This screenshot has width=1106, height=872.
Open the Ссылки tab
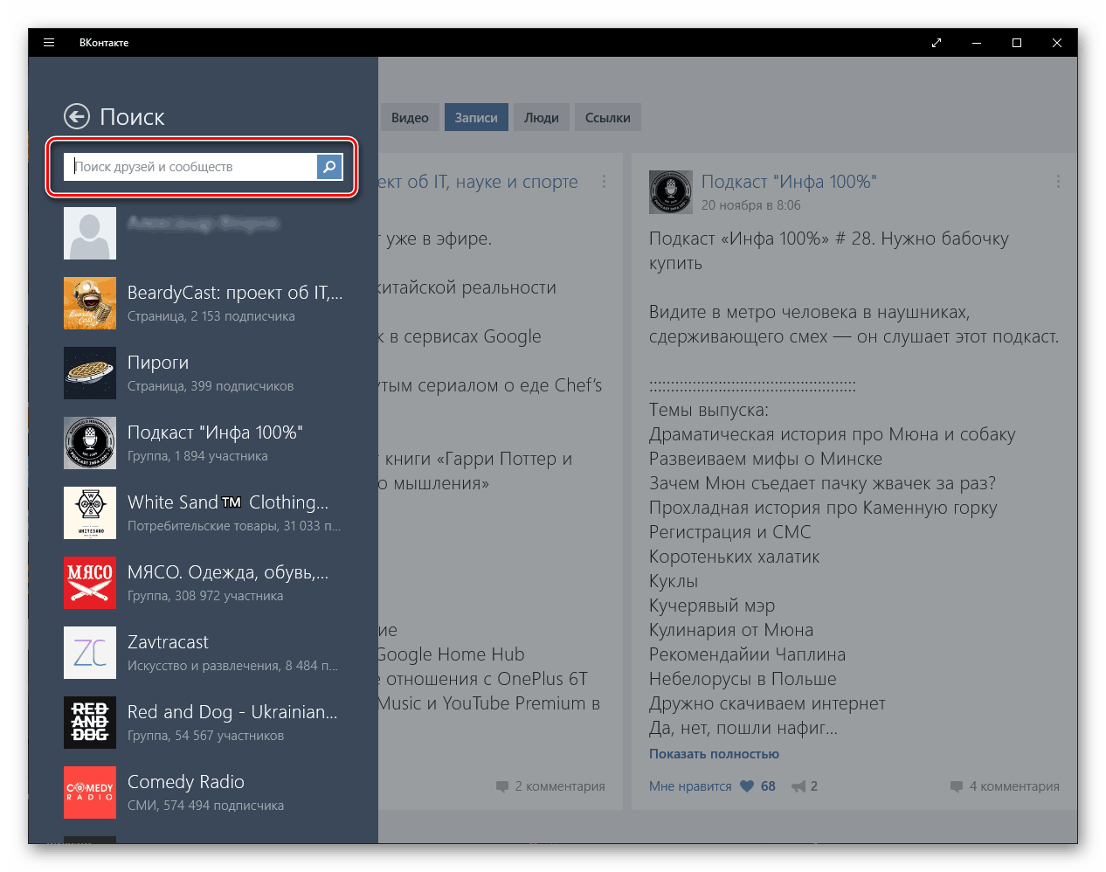tap(607, 118)
